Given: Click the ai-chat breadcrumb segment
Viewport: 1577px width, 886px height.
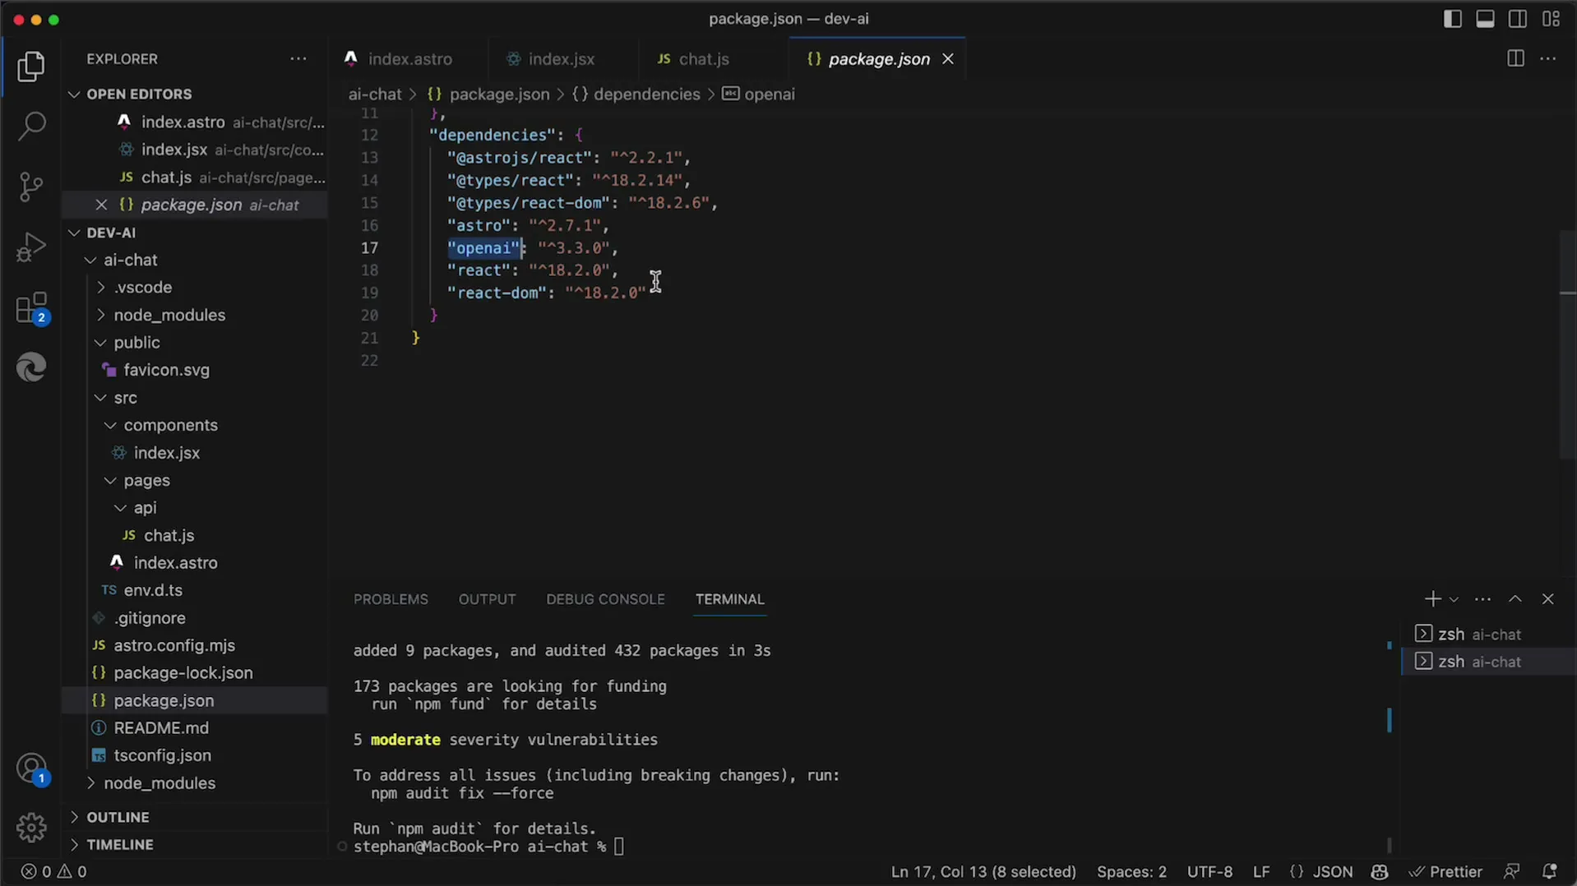Looking at the screenshot, I should (375, 95).
